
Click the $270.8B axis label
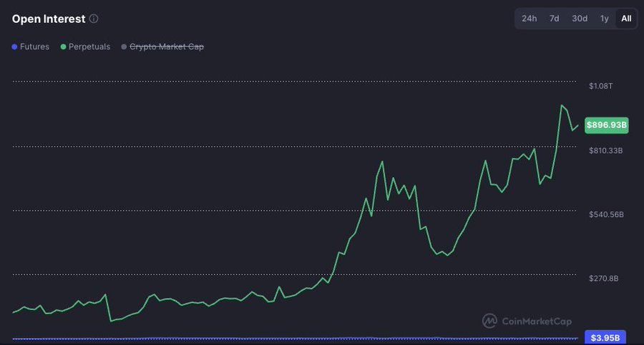[604, 279]
